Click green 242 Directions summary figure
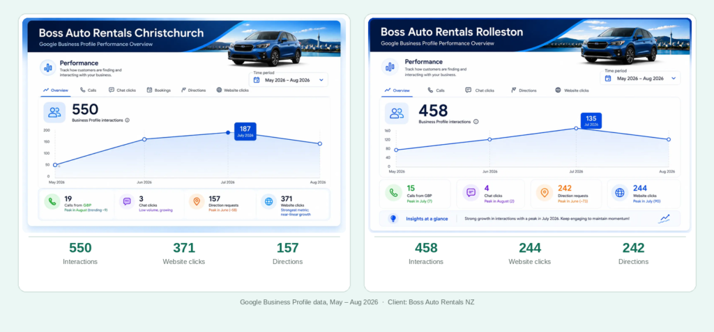The image size is (714, 332). click(x=633, y=248)
